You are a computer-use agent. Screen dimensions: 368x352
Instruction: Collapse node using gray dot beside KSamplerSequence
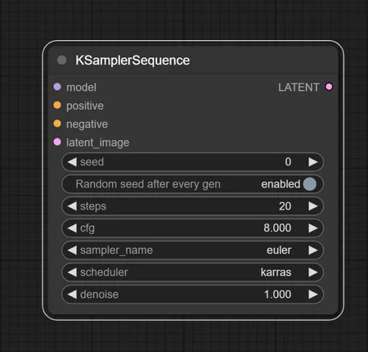pyautogui.click(x=62, y=60)
